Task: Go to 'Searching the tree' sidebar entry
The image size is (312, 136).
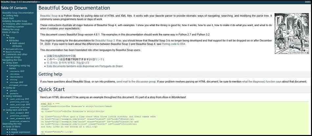Action: tap(12, 124)
